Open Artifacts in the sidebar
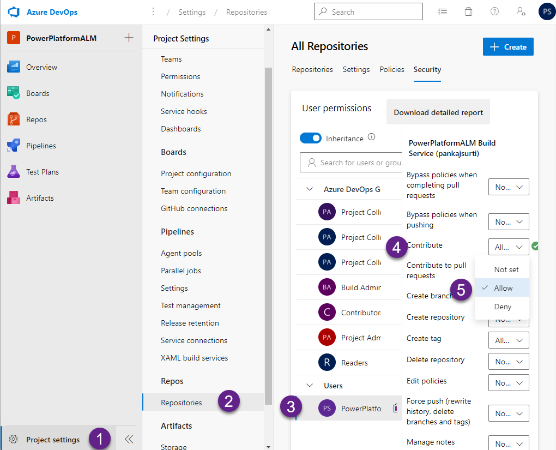This screenshot has width=556, height=450. 40,198
